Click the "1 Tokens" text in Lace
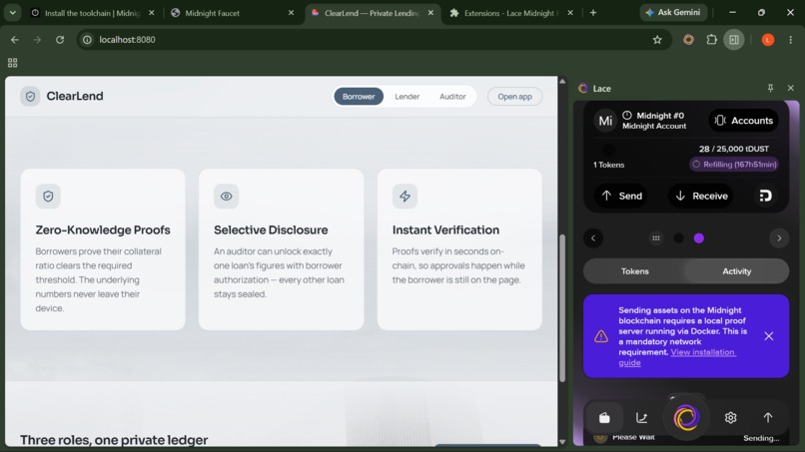This screenshot has width=805, height=452. tap(609, 165)
